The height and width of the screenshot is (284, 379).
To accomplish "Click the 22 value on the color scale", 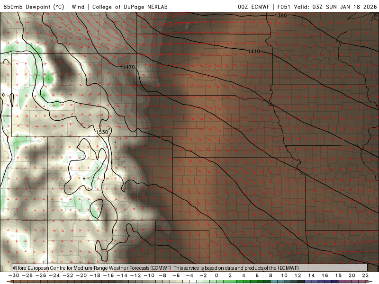I will tap(365, 275).
